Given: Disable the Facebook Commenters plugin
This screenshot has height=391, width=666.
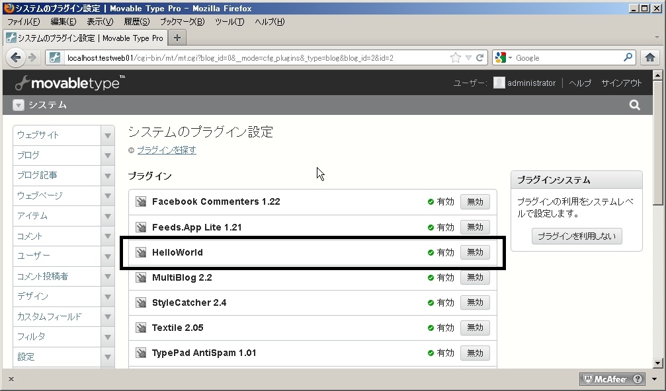Looking at the screenshot, I should (x=475, y=202).
